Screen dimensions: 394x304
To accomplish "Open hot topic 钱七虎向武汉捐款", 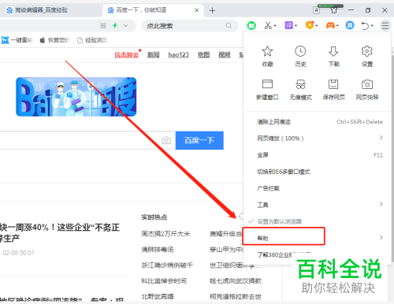I will click(x=236, y=281).
